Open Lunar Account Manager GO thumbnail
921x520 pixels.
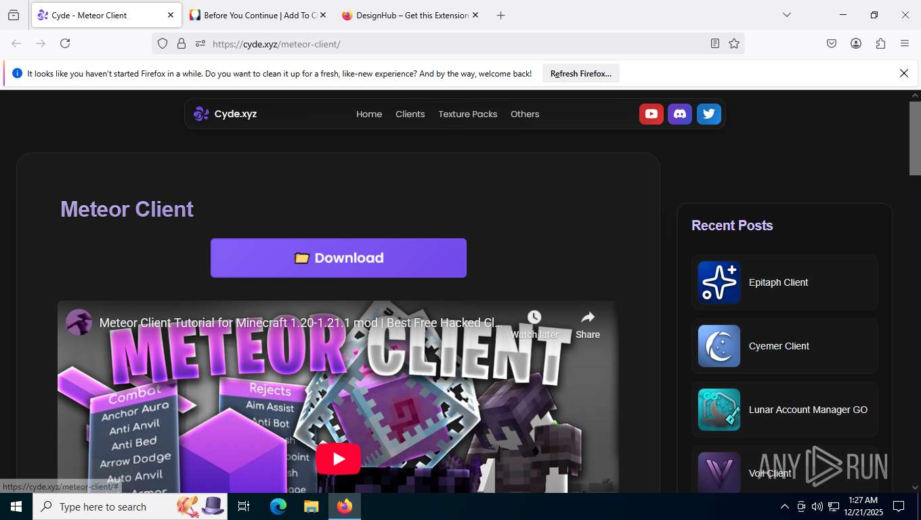[719, 410]
